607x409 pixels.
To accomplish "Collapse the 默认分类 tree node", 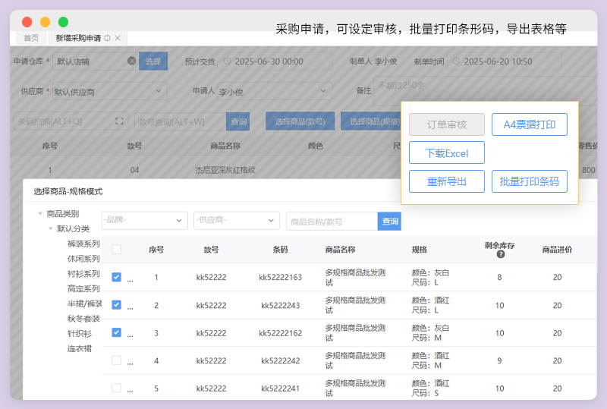I will coord(50,228).
